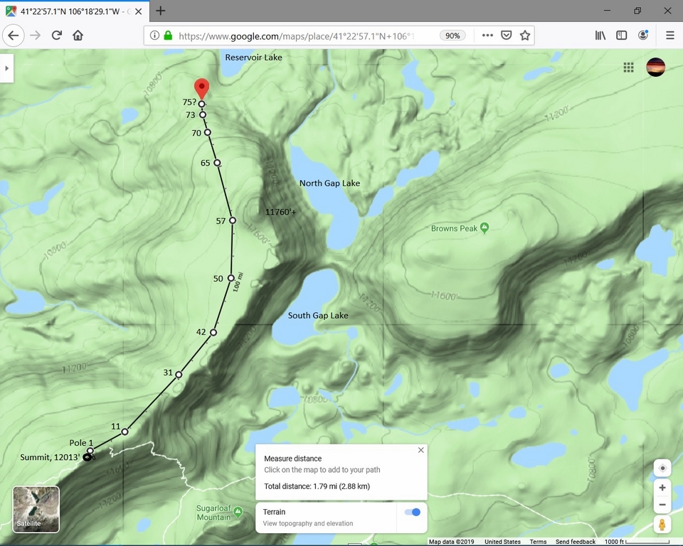This screenshot has height=546, width=683.
Task: Open the Google apps grid
Action: coord(628,68)
